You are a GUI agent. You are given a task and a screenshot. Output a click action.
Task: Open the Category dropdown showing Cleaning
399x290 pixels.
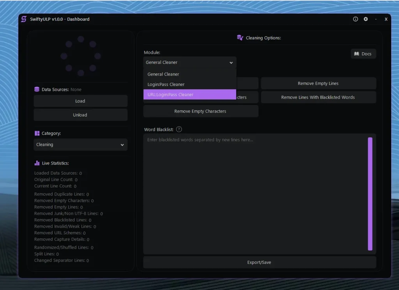click(x=80, y=145)
